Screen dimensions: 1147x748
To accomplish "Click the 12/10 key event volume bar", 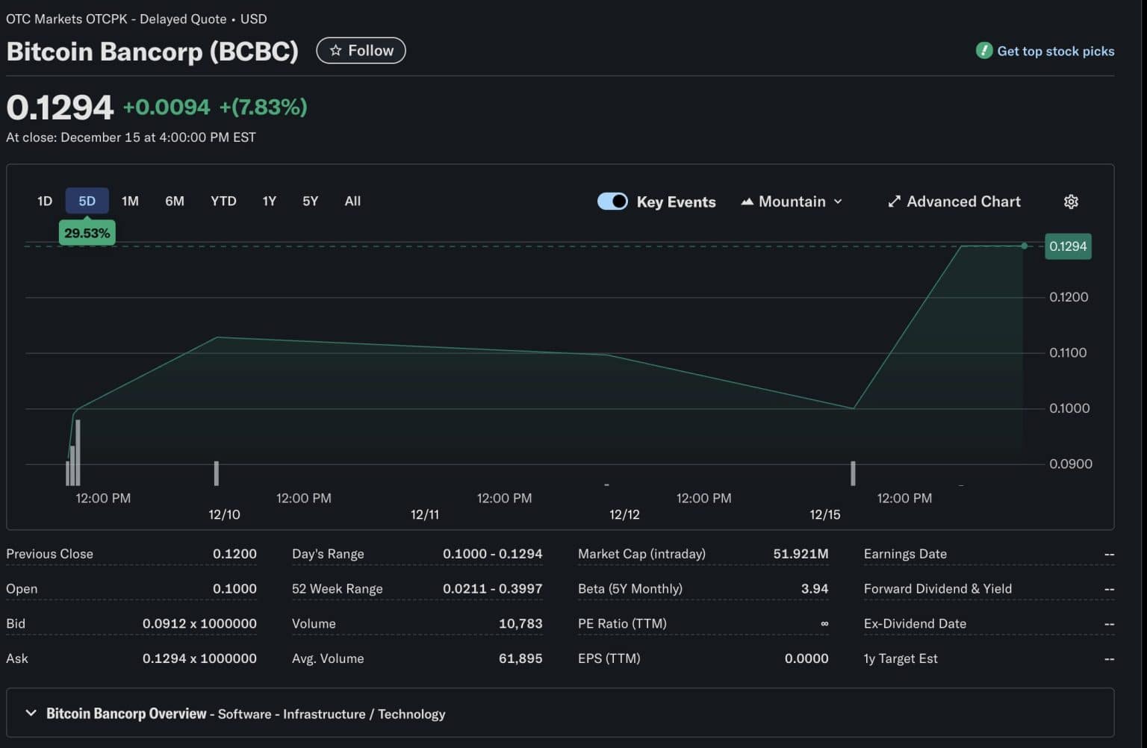I will (217, 473).
